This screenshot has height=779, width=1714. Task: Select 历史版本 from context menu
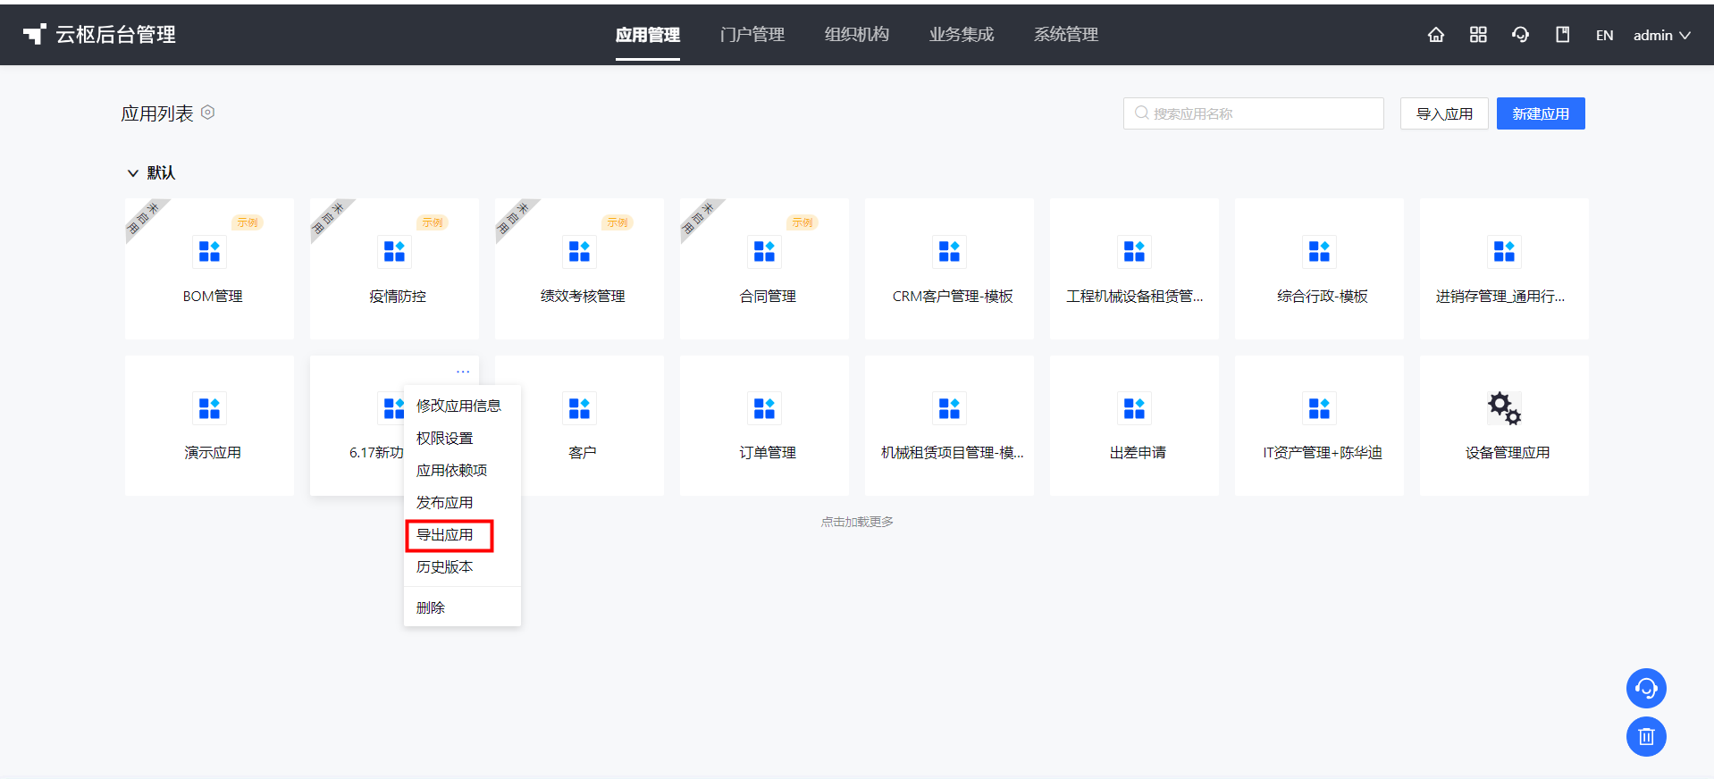[x=462, y=566]
